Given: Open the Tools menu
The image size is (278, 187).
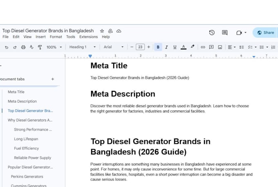Looking at the screenshot, I should click(71, 37).
